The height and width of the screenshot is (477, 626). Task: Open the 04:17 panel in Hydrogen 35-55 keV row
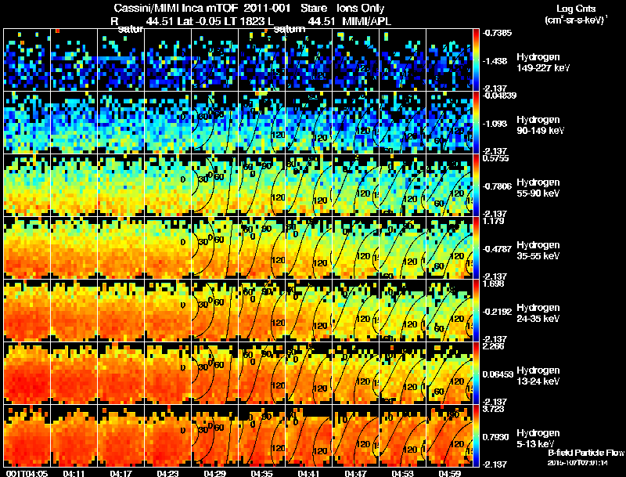(x=121, y=248)
